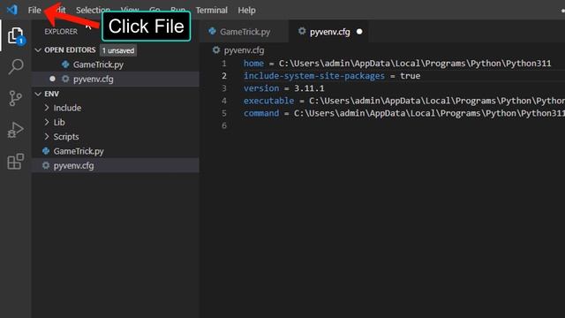
Task: Open the Explorer view in activity bar
Action: pyautogui.click(x=16, y=35)
